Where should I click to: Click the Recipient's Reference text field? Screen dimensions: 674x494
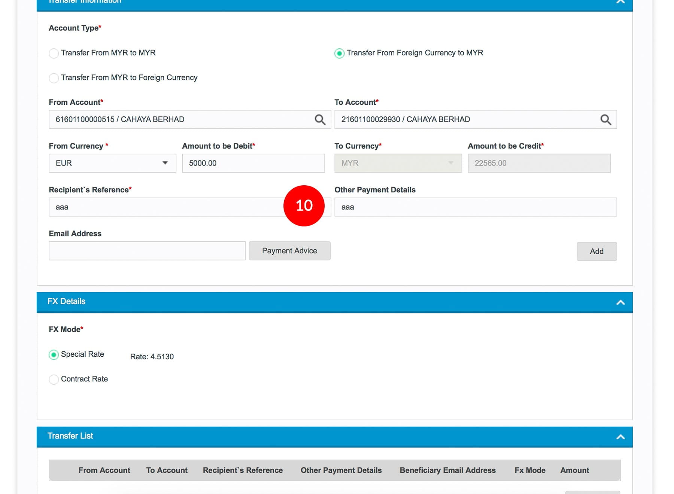point(165,207)
